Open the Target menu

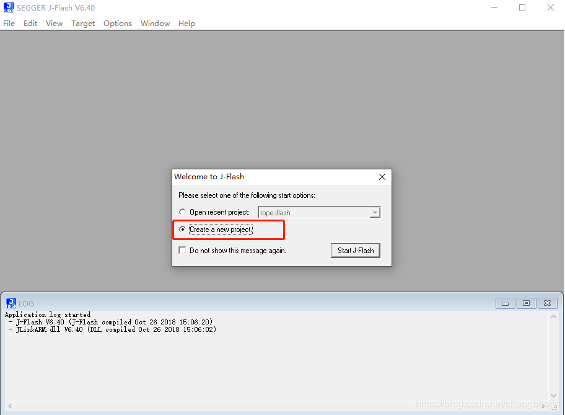point(83,24)
